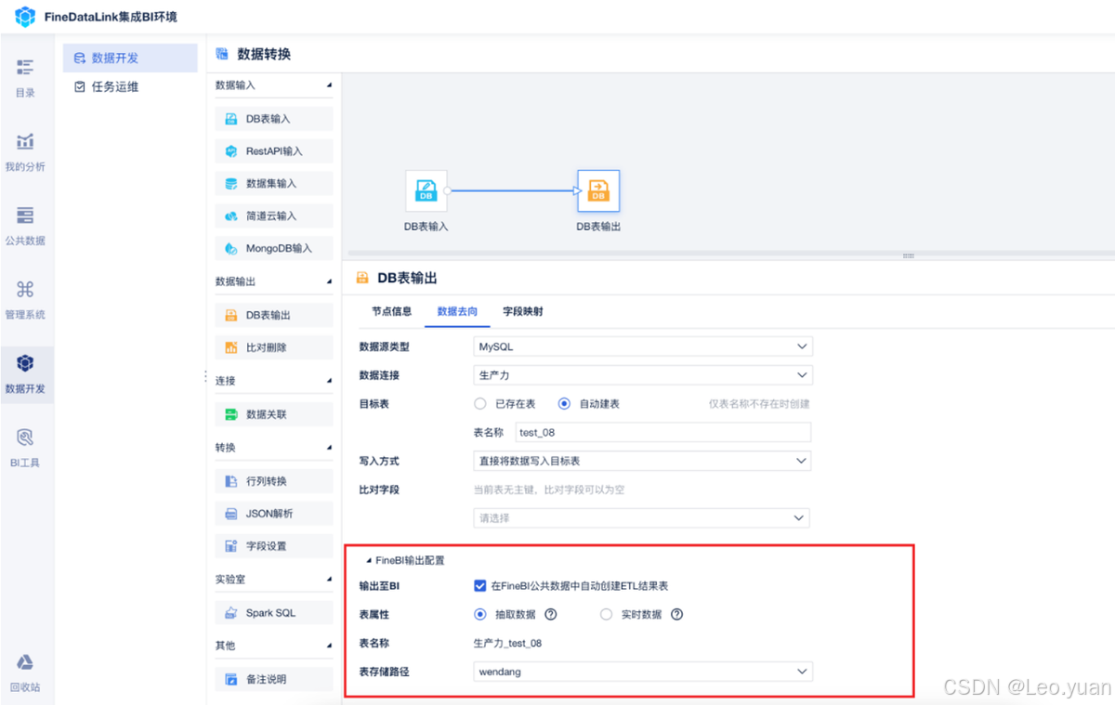The width and height of the screenshot is (1115, 705).
Task: Select the 数据开发 menu entry
Action: click(130, 58)
